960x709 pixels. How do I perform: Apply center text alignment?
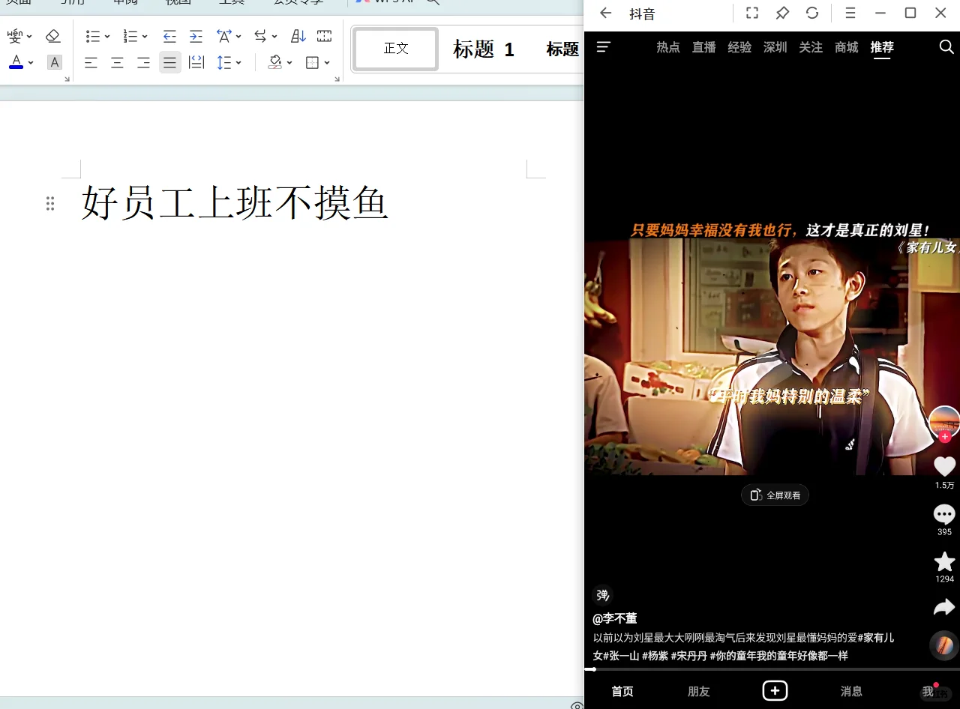[117, 62]
